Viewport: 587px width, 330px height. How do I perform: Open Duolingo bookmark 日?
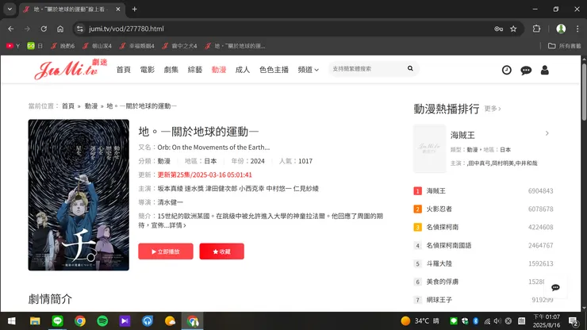point(35,46)
